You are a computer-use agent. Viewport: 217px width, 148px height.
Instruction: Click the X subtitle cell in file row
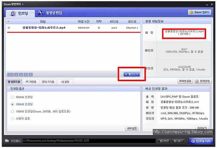pos(99,28)
